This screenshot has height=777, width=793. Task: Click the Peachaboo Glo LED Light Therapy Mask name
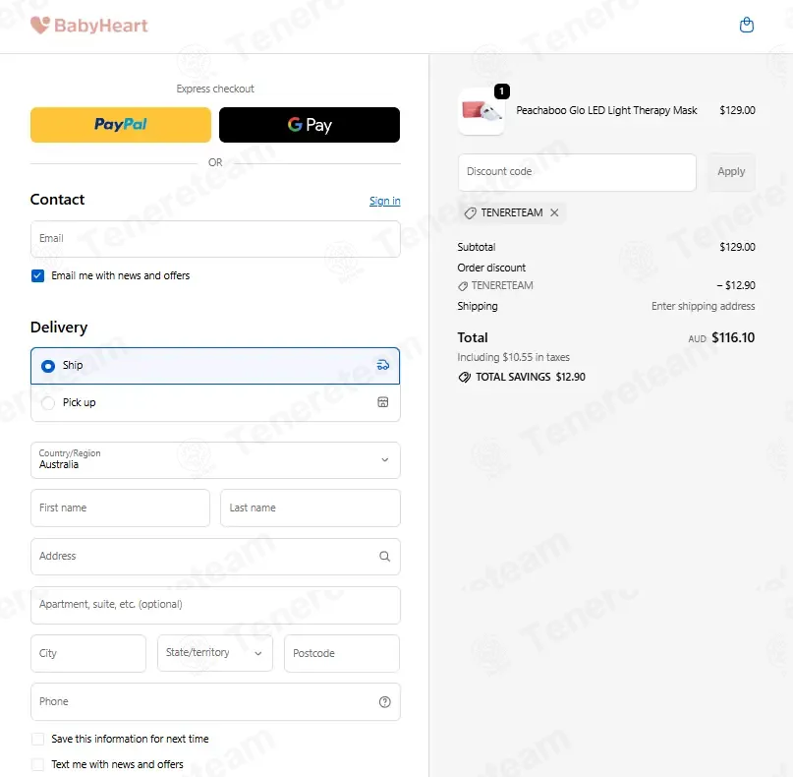(x=606, y=110)
